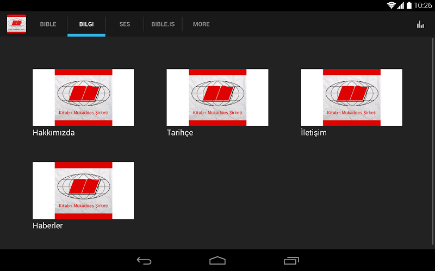435x271 pixels.
Task: Tap the battery status icon
Action: [409, 5]
